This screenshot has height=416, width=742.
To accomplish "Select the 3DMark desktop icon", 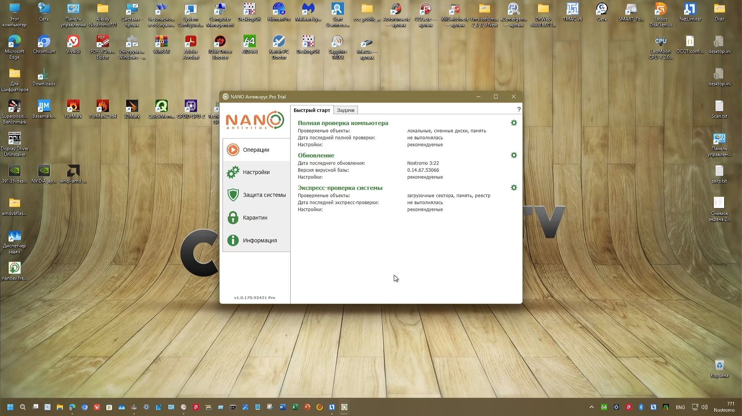I will tap(132, 109).
